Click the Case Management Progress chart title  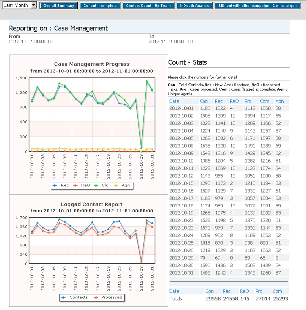(92, 64)
